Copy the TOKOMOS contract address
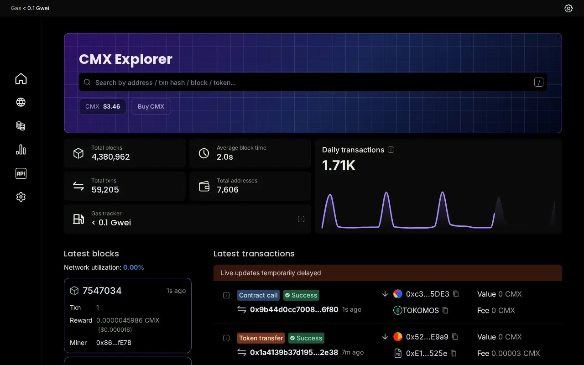Screen dimensions: 584x365 446,311
